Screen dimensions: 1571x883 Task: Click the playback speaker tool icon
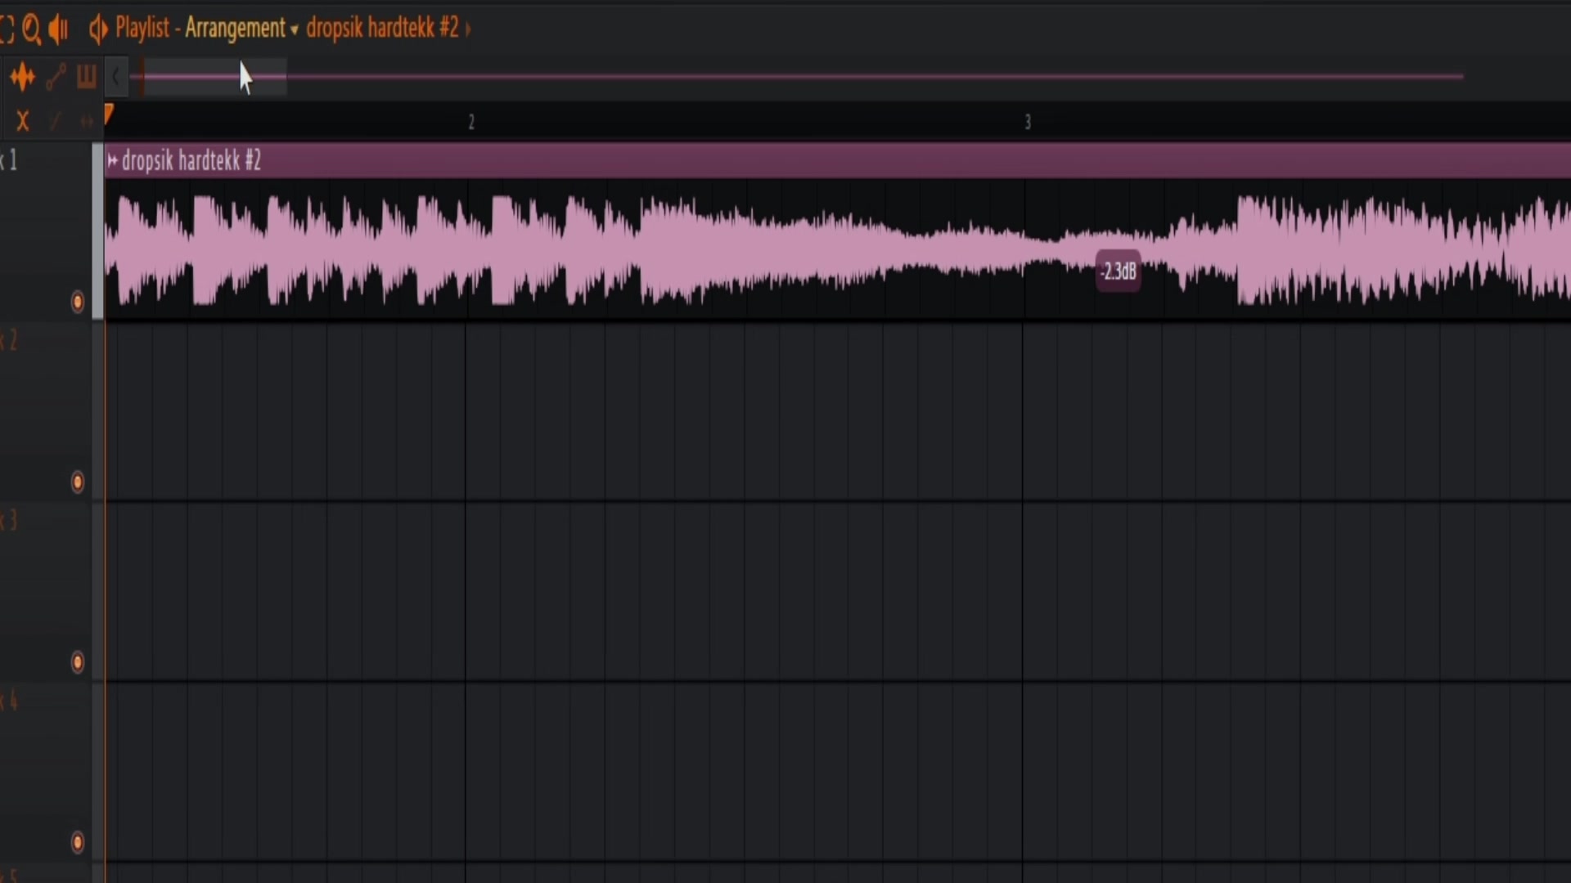[58, 29]
